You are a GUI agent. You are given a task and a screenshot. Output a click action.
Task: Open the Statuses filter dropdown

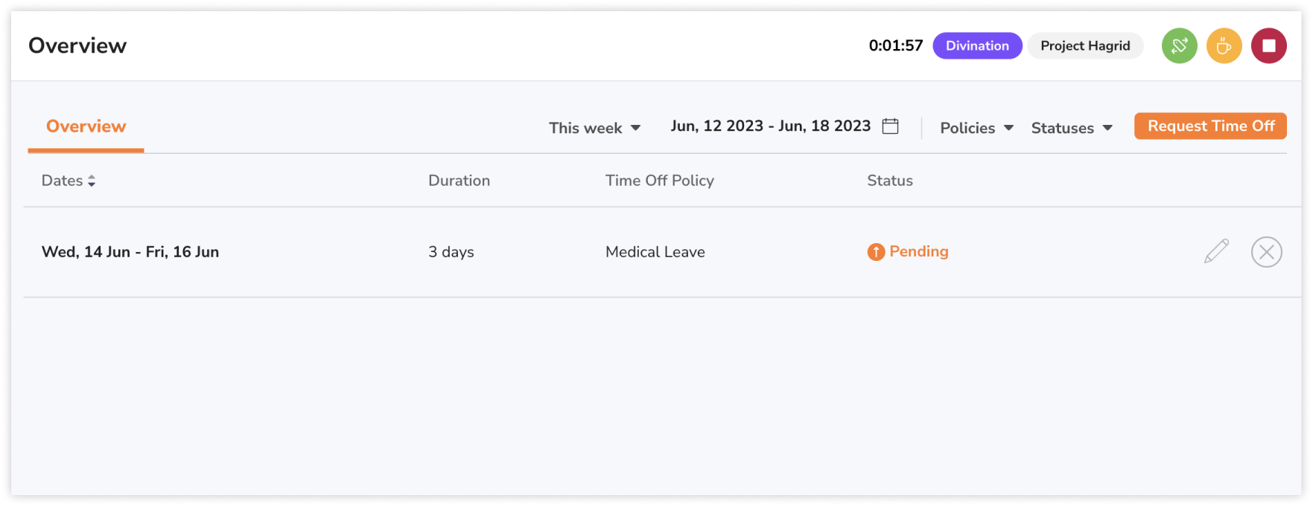pyautogui.click(x=1070, y=127)
